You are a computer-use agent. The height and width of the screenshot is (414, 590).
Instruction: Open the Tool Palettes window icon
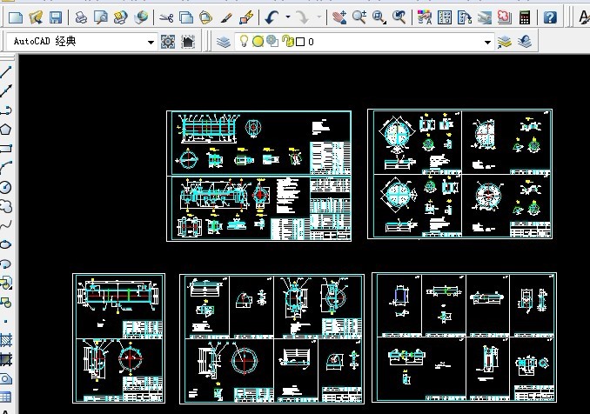(465, 17)
